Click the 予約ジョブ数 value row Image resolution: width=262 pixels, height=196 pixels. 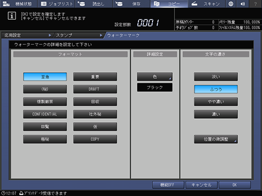click(195, 28)
